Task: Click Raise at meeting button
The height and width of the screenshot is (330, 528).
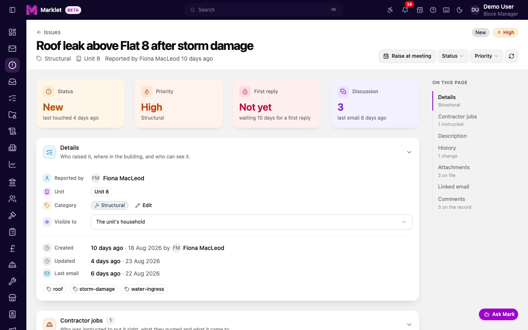Action: click(407, 56)
